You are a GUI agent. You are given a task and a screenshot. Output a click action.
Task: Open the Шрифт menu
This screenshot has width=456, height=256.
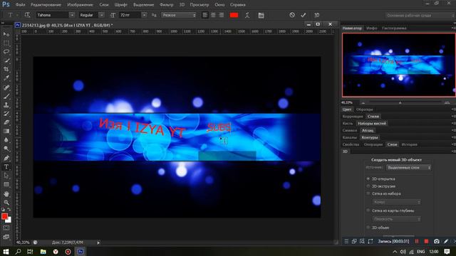[121, 5]
